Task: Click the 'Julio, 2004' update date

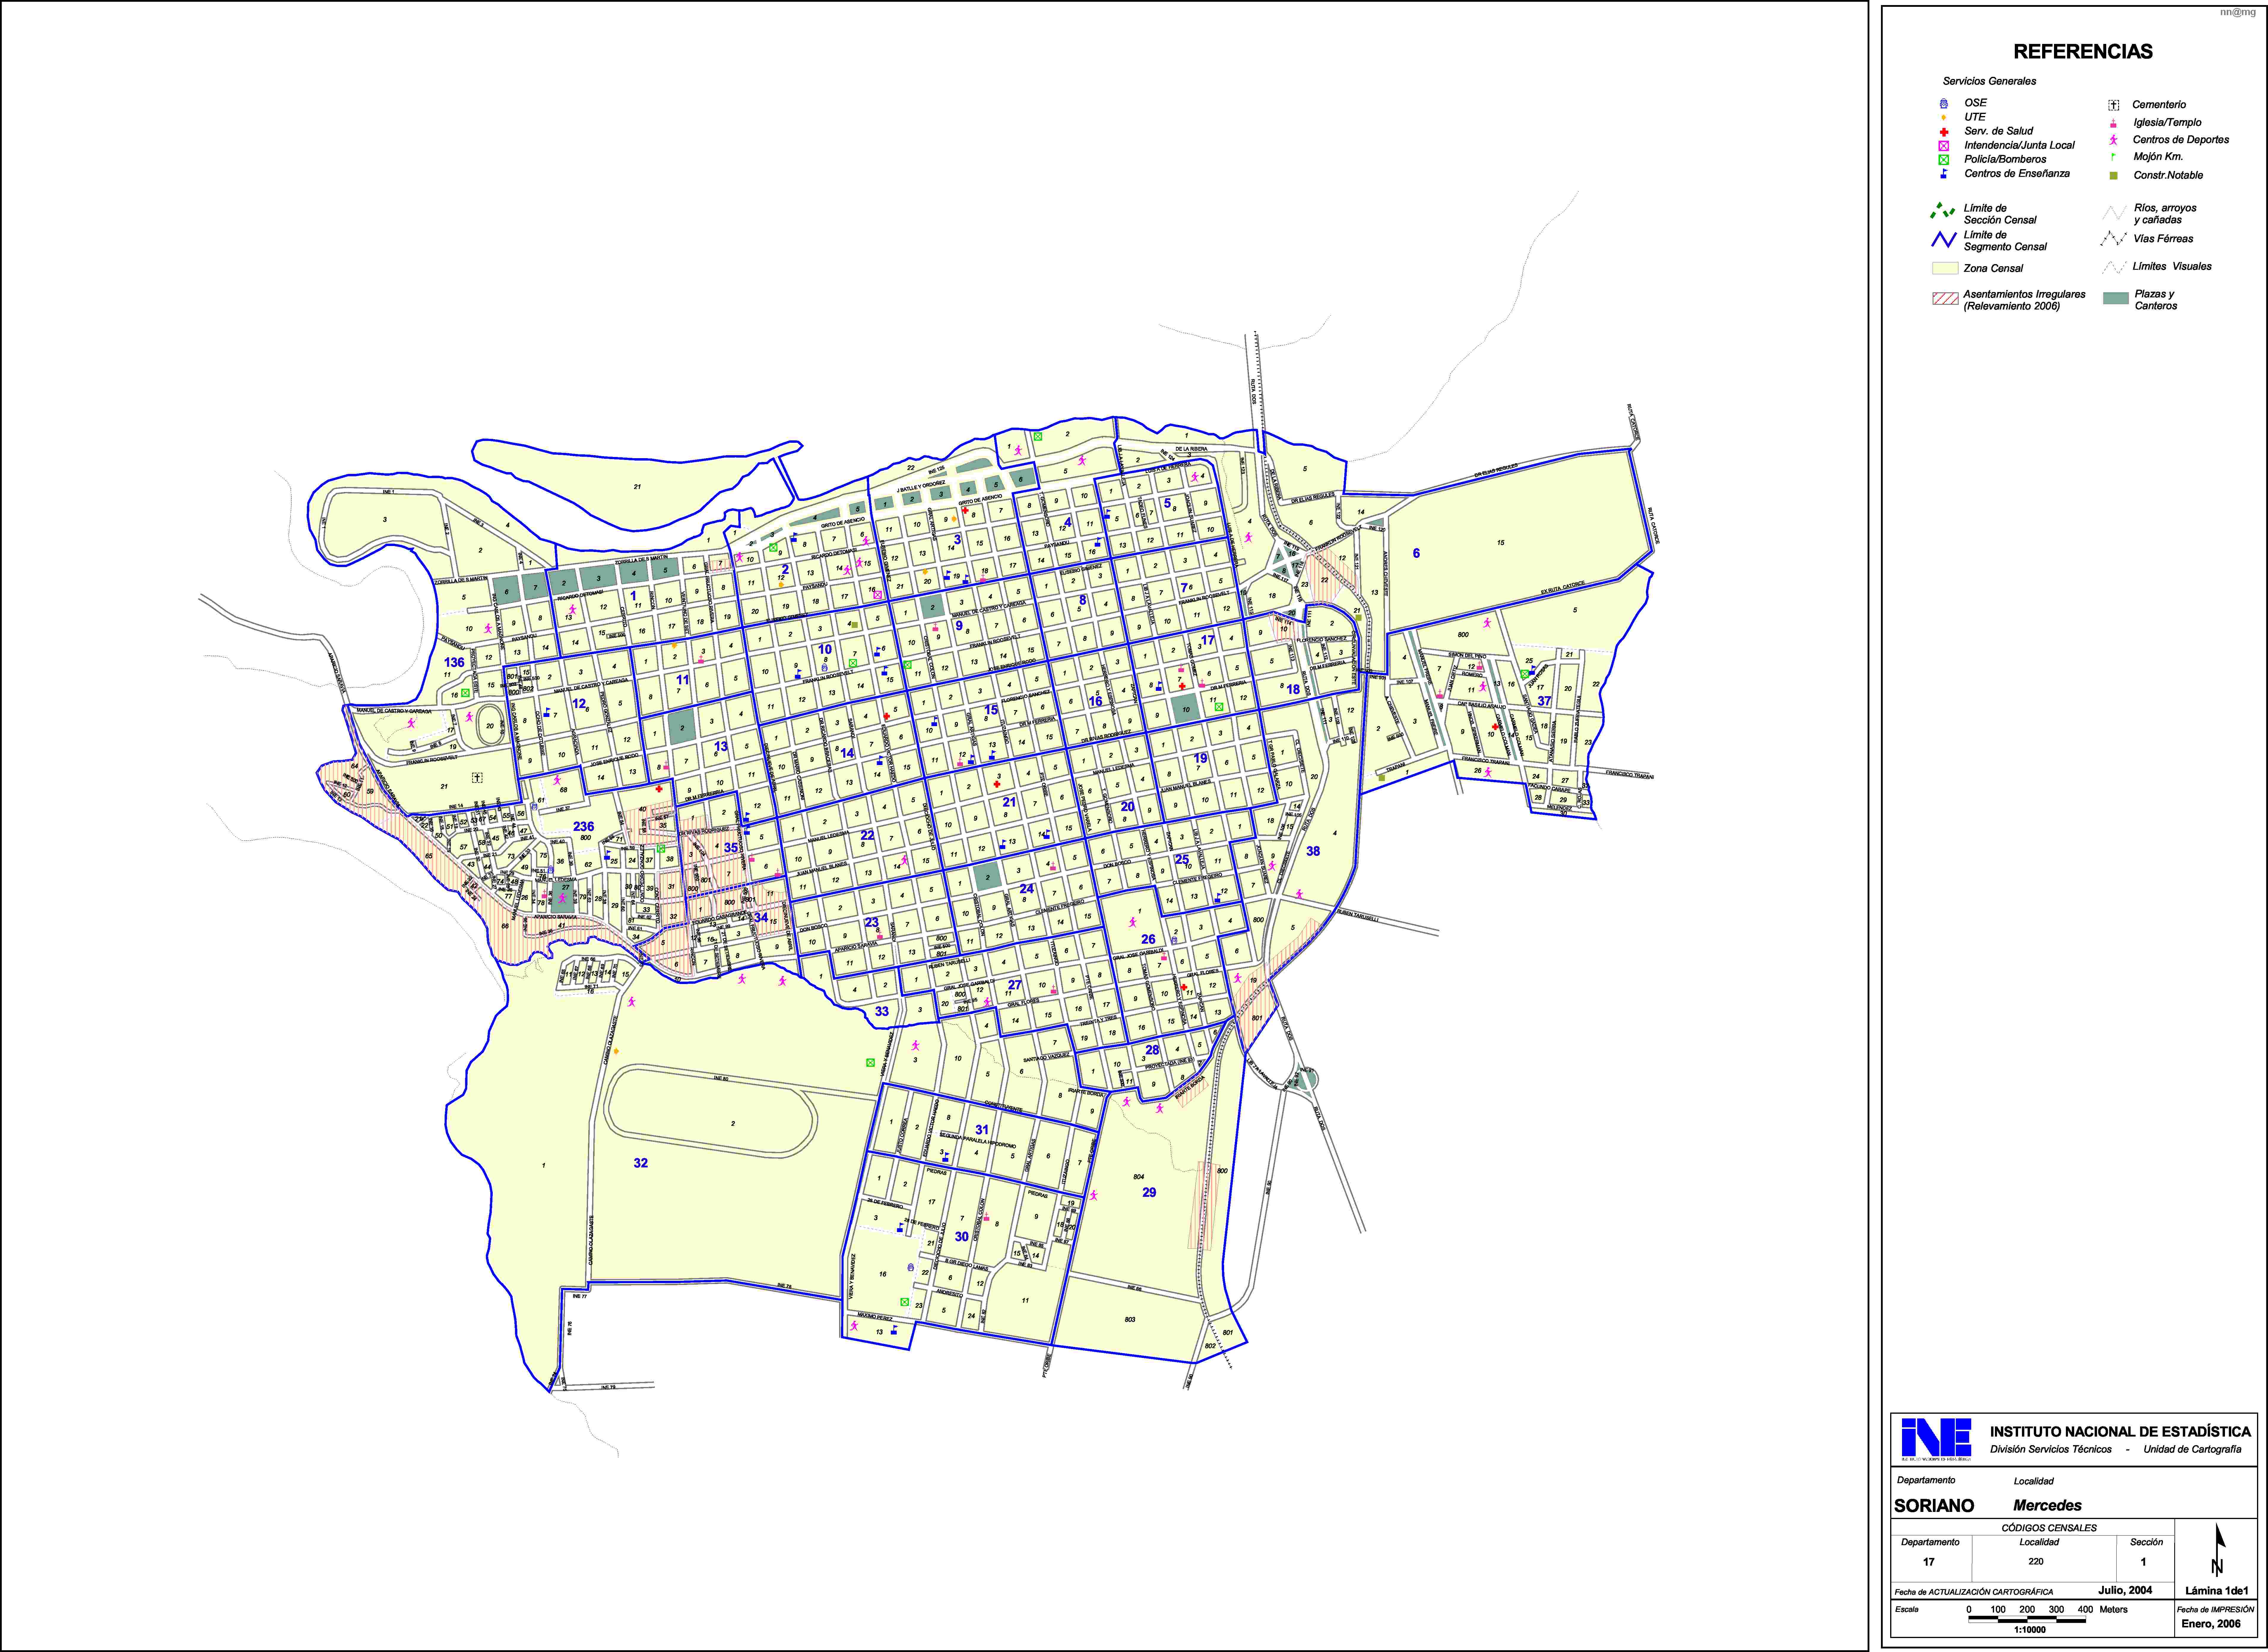Action: point(2125,1590)
